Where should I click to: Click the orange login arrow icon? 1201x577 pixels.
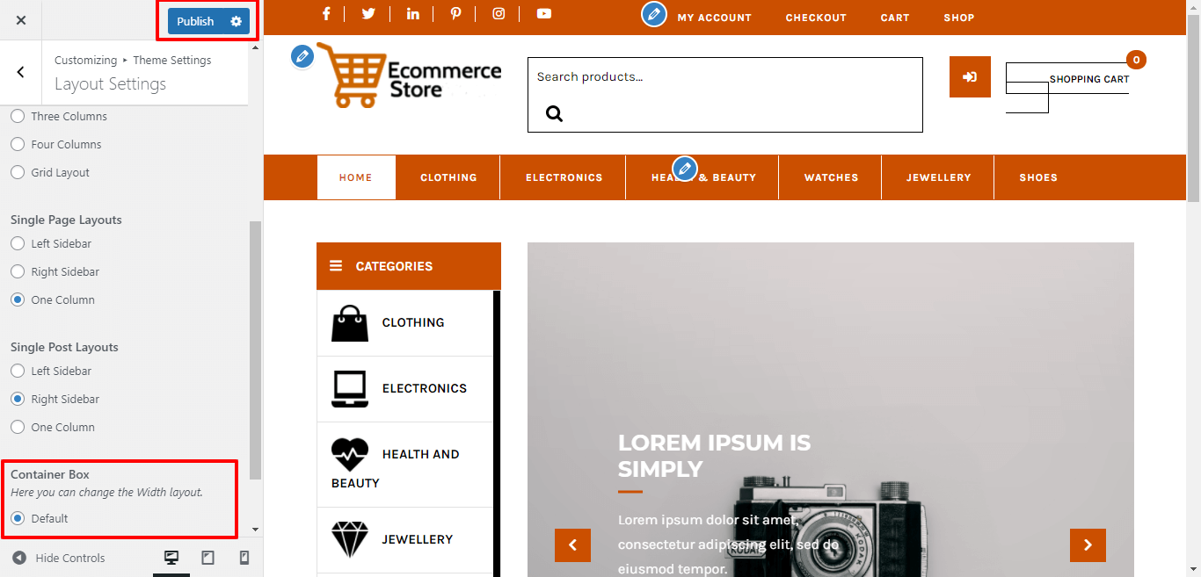click(970, 77)
